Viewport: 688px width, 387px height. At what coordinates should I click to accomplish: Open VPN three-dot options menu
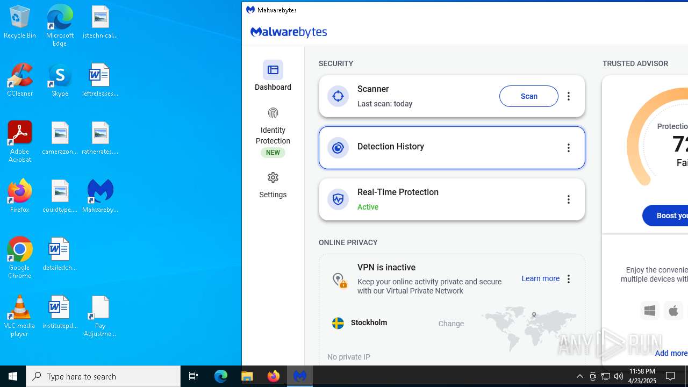click(569, 279)
